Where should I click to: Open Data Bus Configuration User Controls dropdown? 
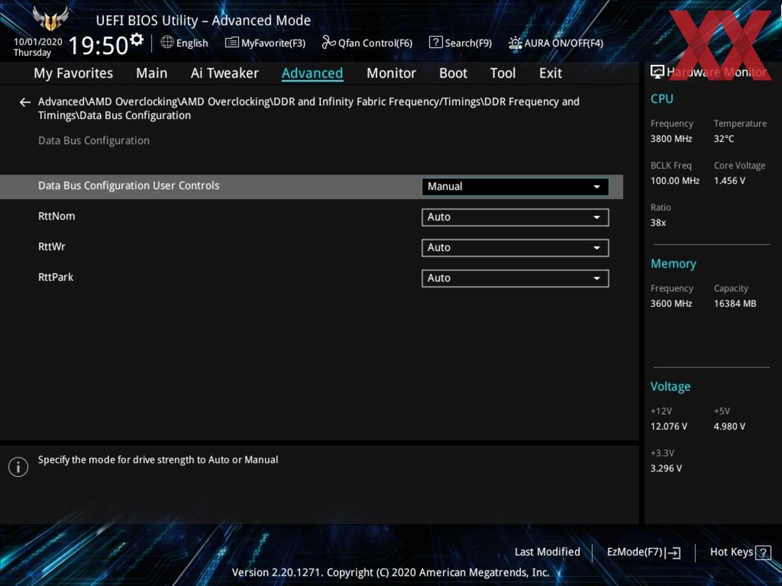(515, 187)
